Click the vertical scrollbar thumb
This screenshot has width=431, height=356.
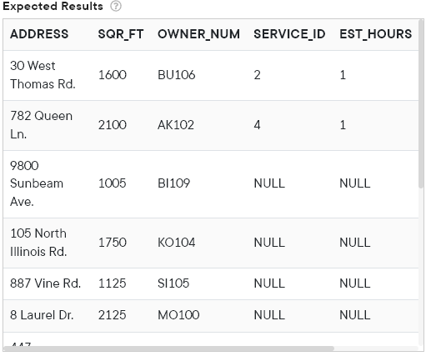point(421,104)
